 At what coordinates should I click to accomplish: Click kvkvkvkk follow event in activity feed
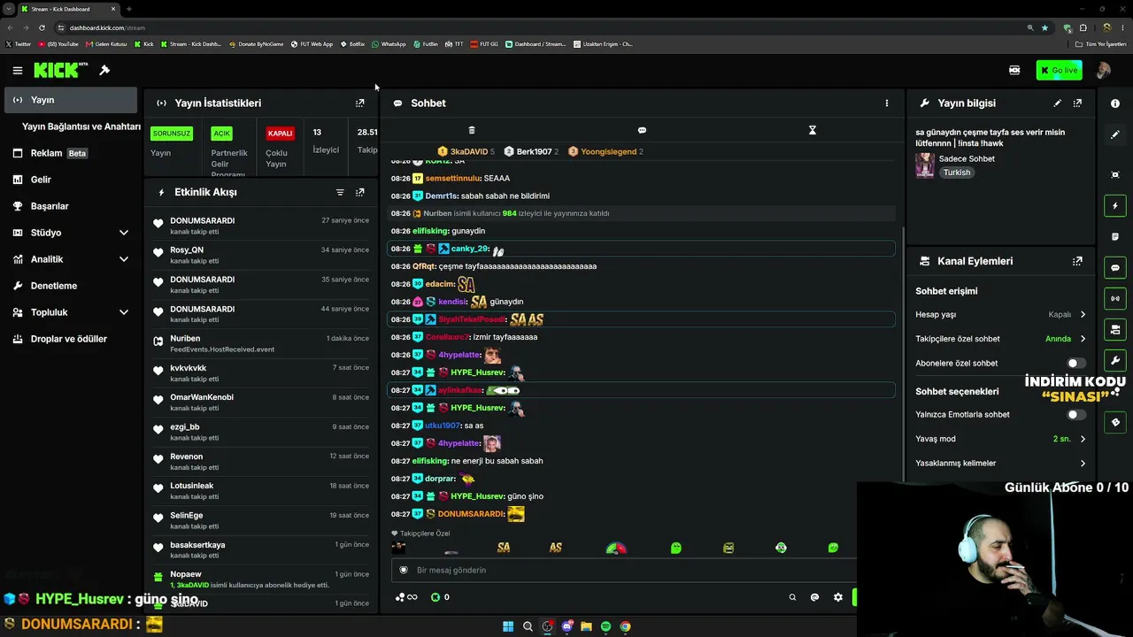pos(260,372)
